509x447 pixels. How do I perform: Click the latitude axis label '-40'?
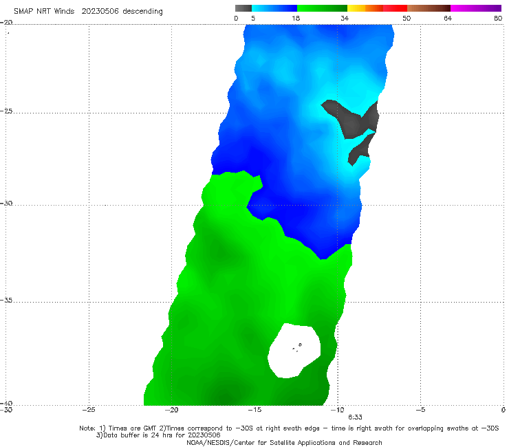(x=6, y=403)
